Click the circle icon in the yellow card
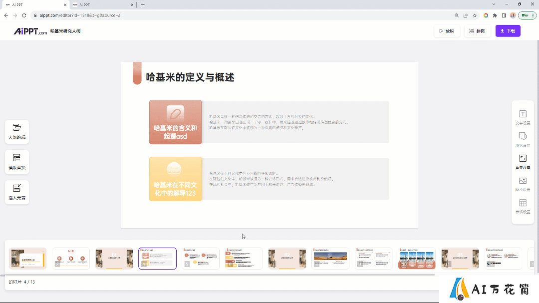 (174, 169)
